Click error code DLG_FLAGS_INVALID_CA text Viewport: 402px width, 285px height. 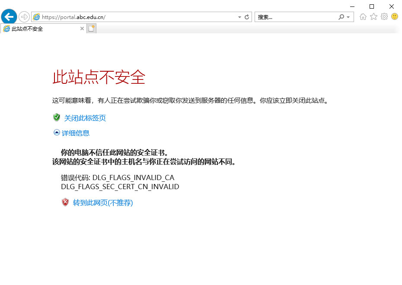pos(133,177)
